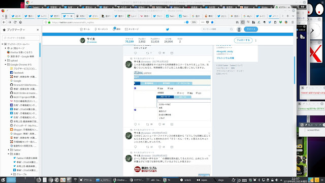Open the Library toolbar icon

[x=237, y=22]
